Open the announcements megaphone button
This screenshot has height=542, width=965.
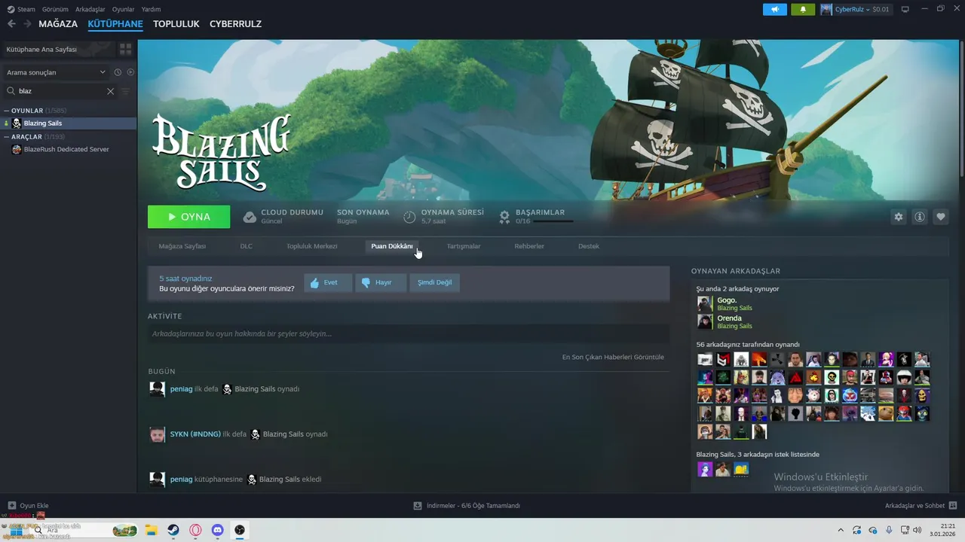point(774,9)
